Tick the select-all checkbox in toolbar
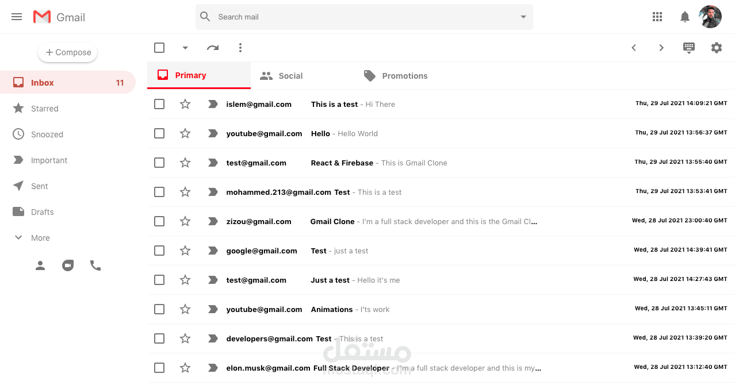The width and height of the screenshot is (735, 385). pos(159,48)
